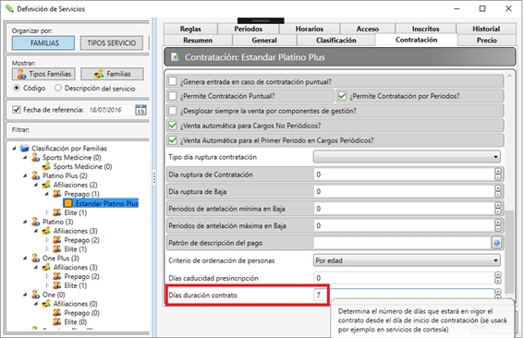Expand Elite (1) under Platino Plus
524x338 pixels.
coord(47,212)
